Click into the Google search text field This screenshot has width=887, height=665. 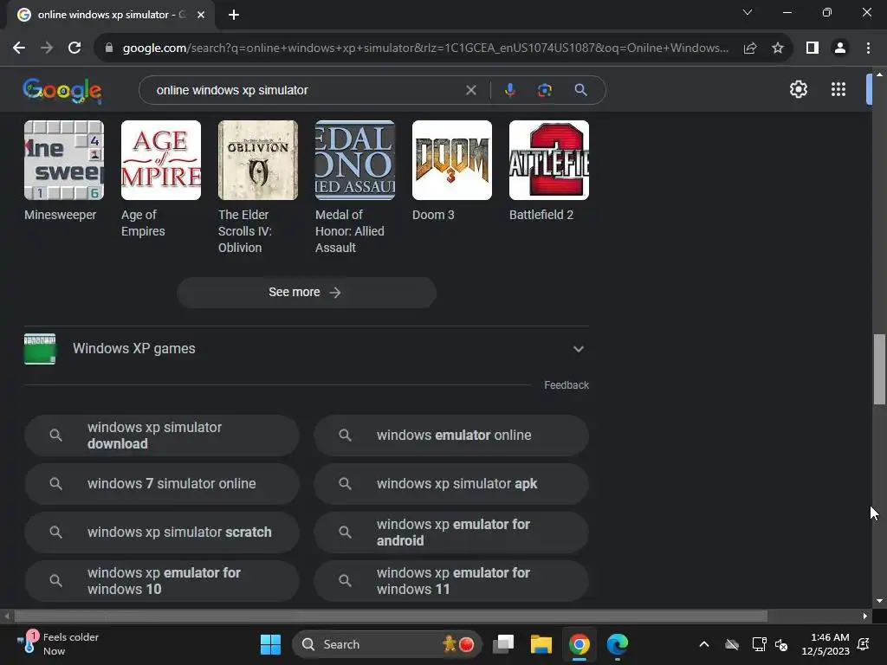coord(306,90)
